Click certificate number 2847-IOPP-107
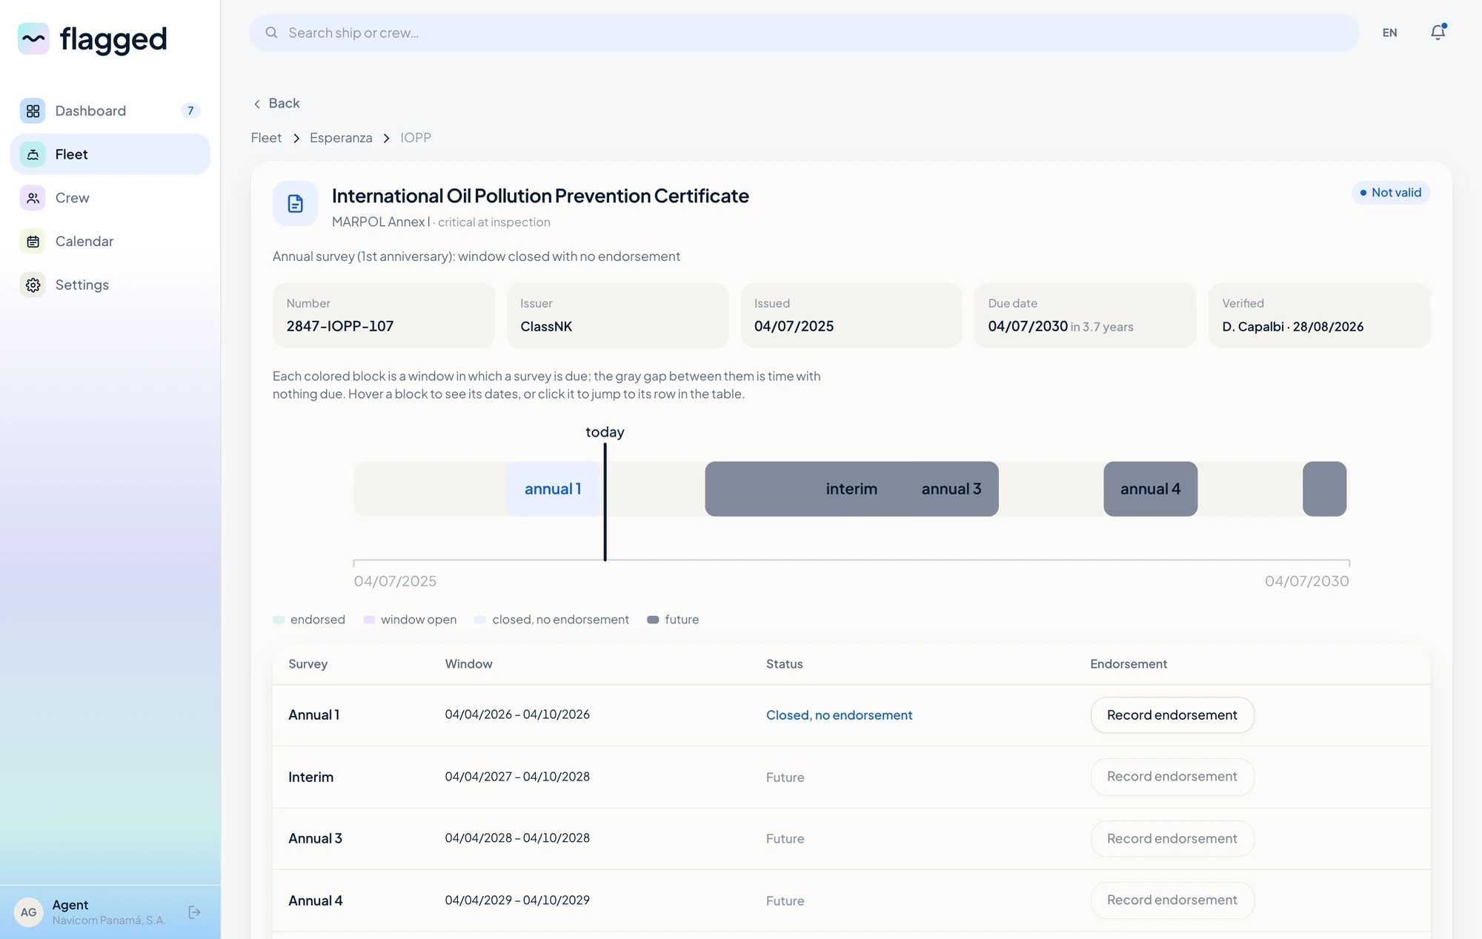The width and height of the screenshot is (1482, 939). tap(340, 326)
